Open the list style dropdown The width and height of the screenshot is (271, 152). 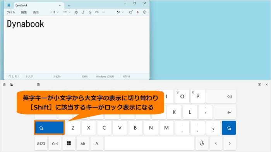67,12
